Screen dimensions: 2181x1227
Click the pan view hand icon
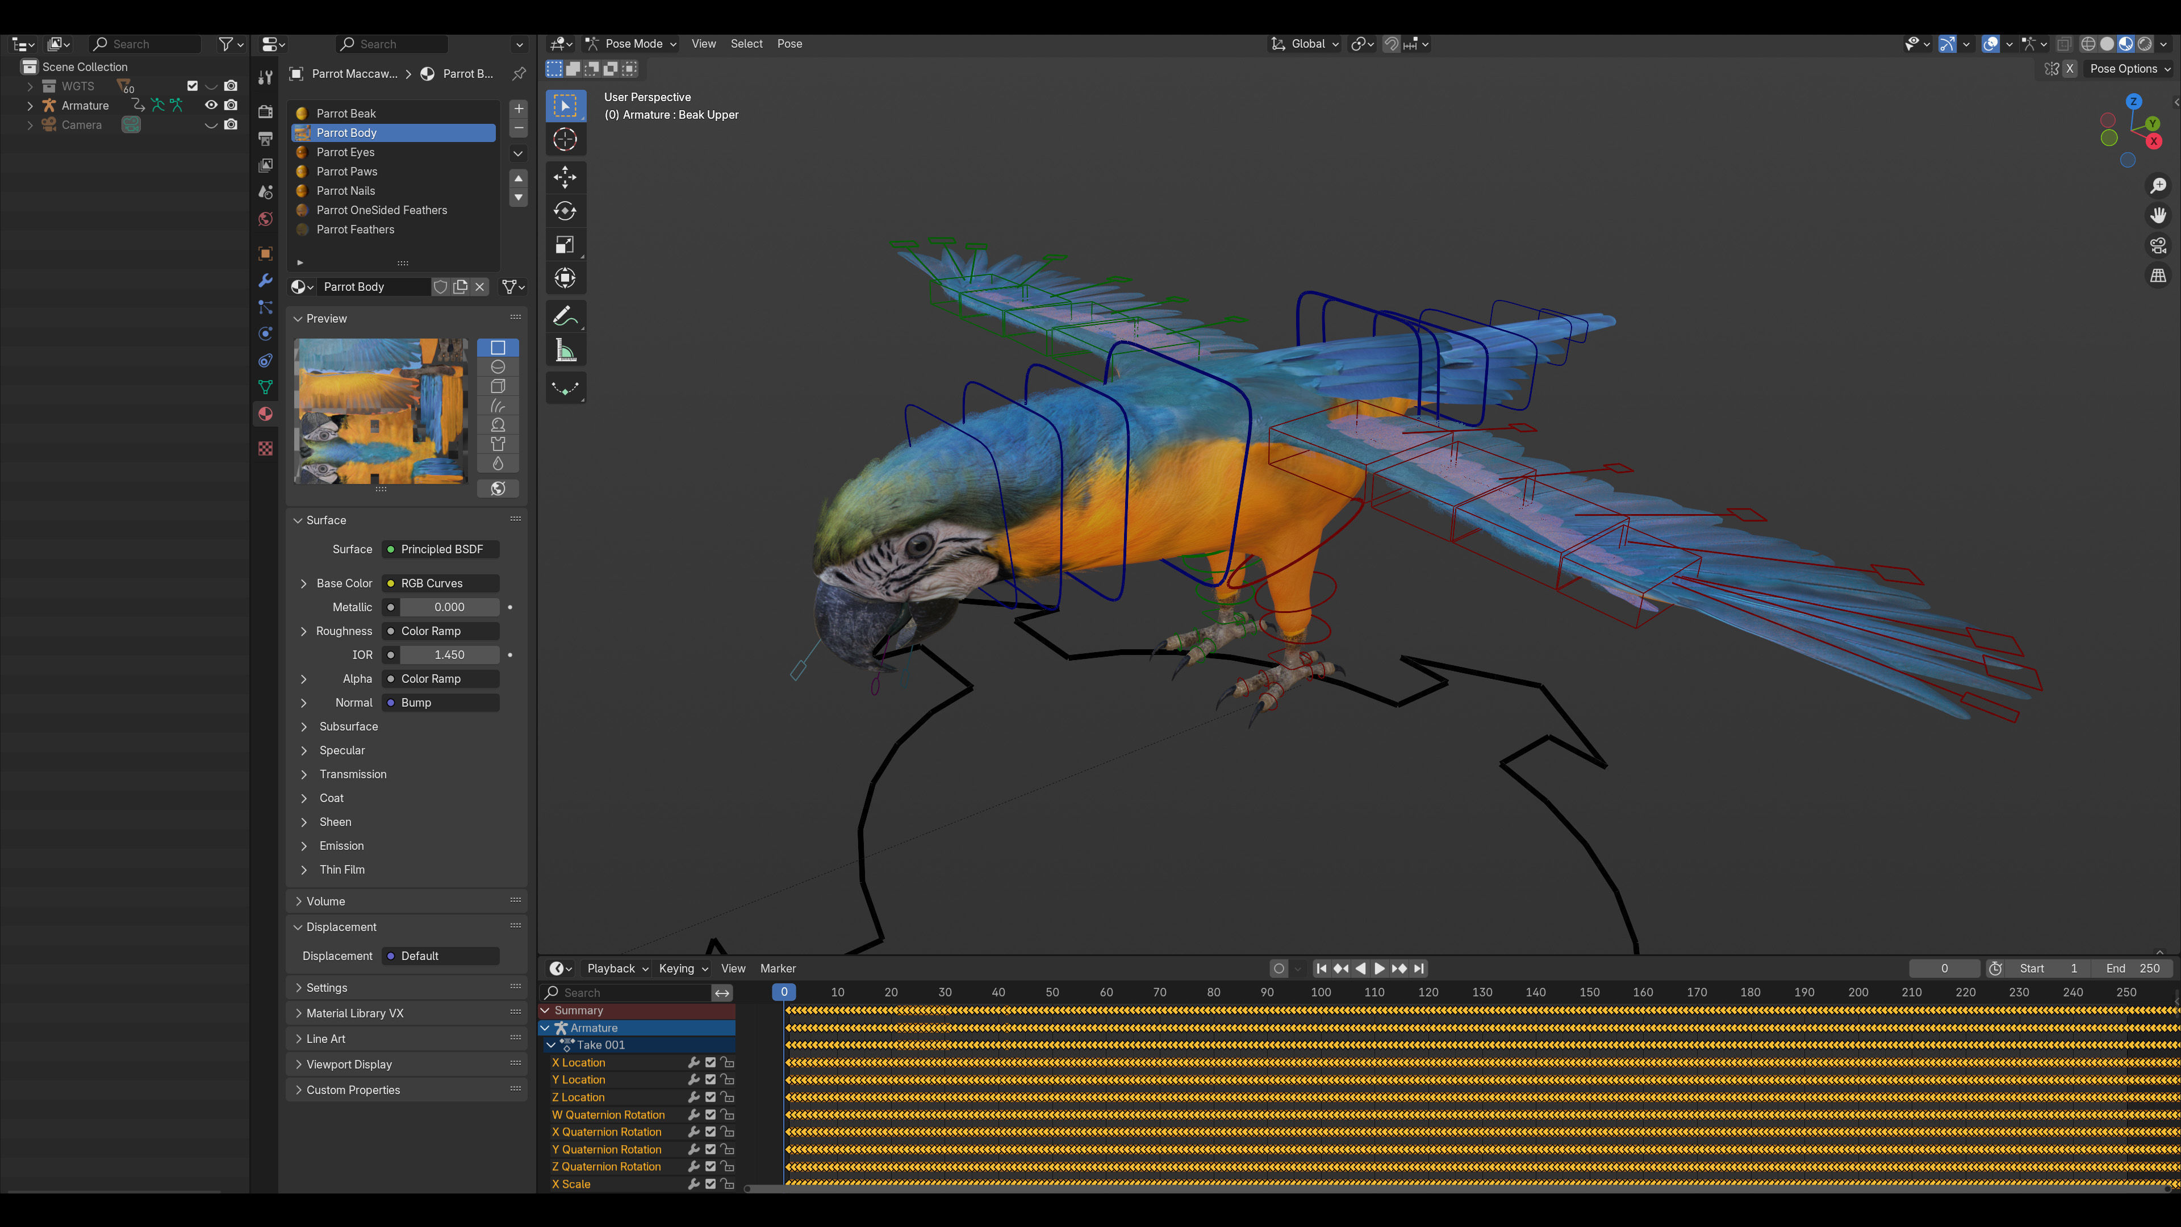2158,215
